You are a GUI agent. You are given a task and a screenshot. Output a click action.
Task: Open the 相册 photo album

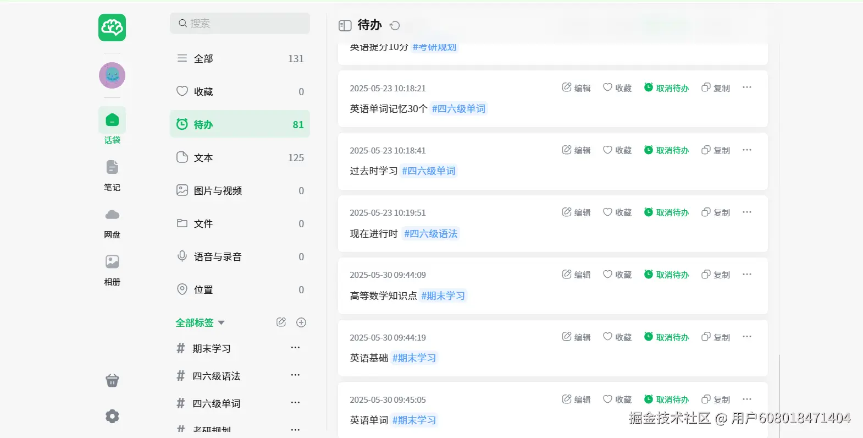(112, 269)
